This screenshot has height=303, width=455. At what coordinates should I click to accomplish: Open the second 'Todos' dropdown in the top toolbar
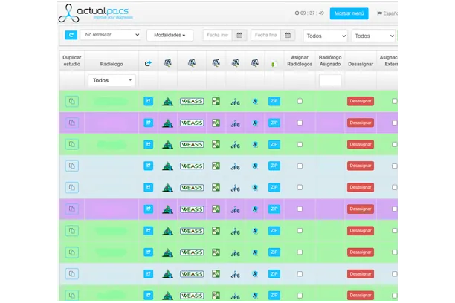coord(374,36)
